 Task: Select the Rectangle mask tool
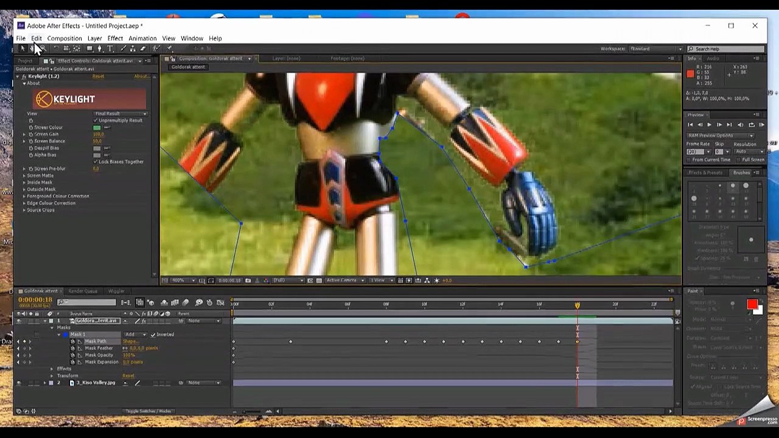(x=89, y=49)
